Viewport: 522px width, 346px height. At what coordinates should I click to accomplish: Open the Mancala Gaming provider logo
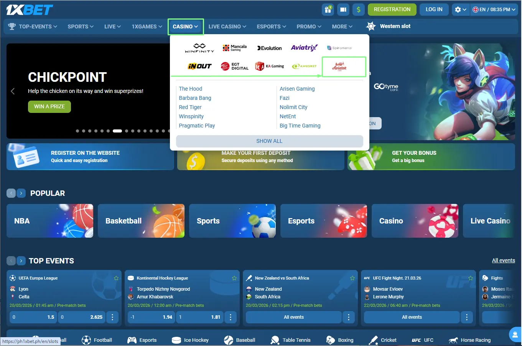234,48
